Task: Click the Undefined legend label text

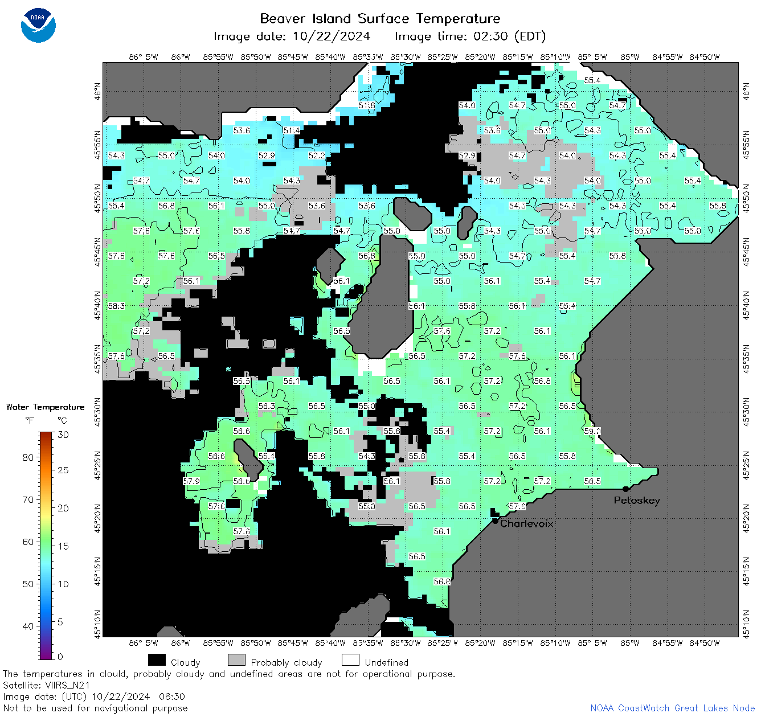Action: (x=387, y=662)
